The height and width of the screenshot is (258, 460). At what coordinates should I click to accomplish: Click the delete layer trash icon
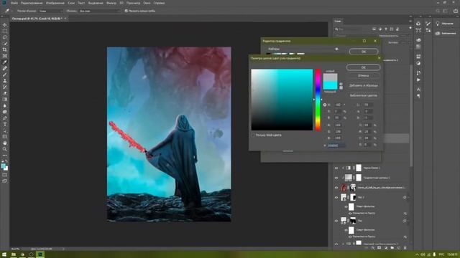pos(405,248)
